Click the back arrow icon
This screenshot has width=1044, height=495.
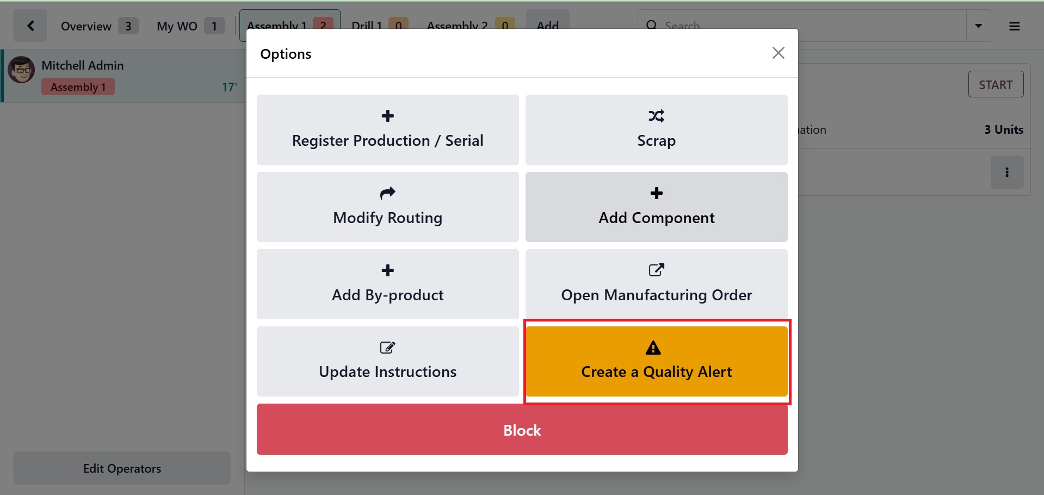[30, 26]
